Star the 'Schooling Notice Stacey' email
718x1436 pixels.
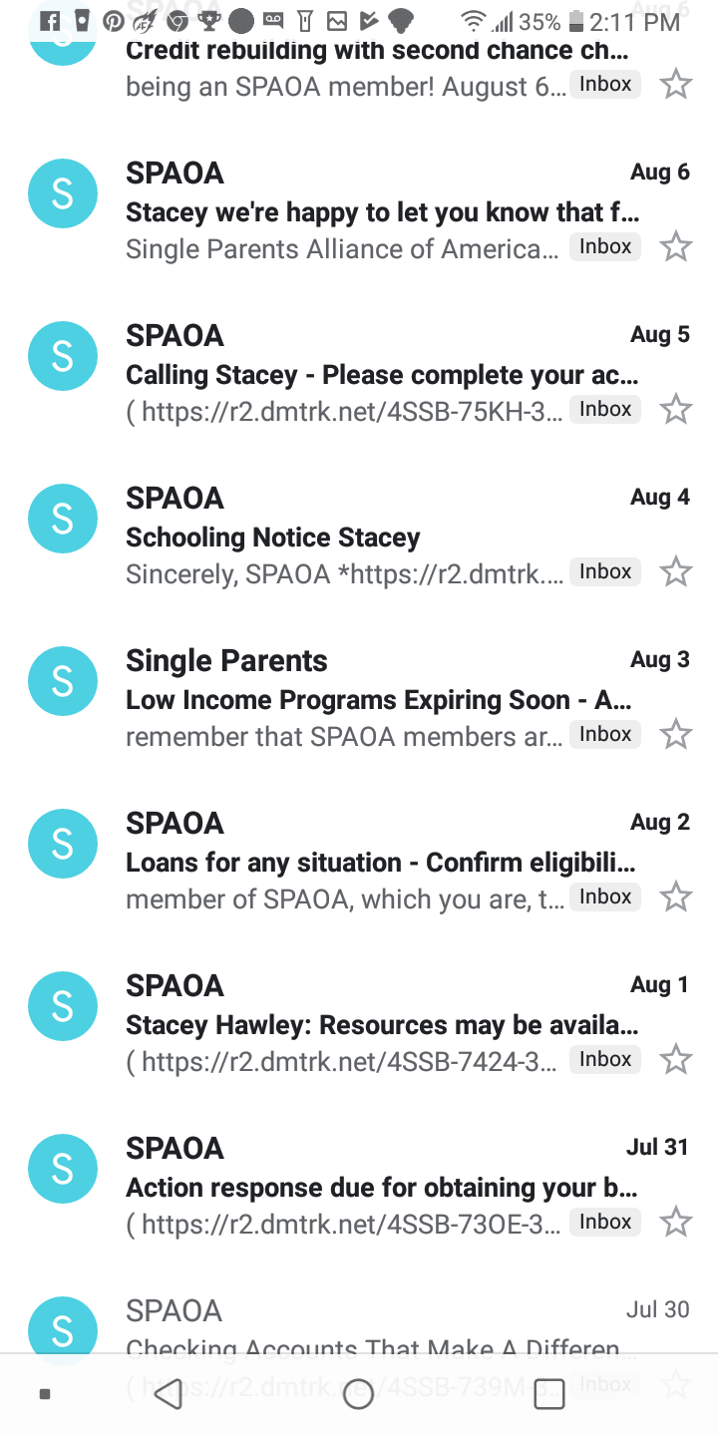pyautogui.click(x=676, y=571)
